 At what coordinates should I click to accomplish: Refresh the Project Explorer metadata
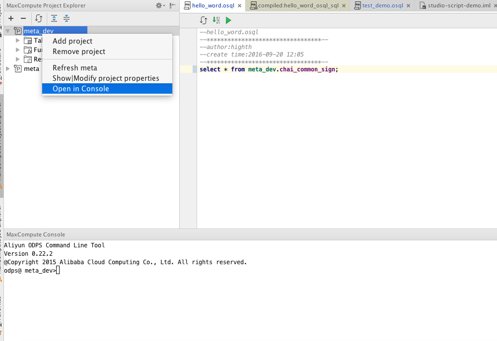click(39, 18)
